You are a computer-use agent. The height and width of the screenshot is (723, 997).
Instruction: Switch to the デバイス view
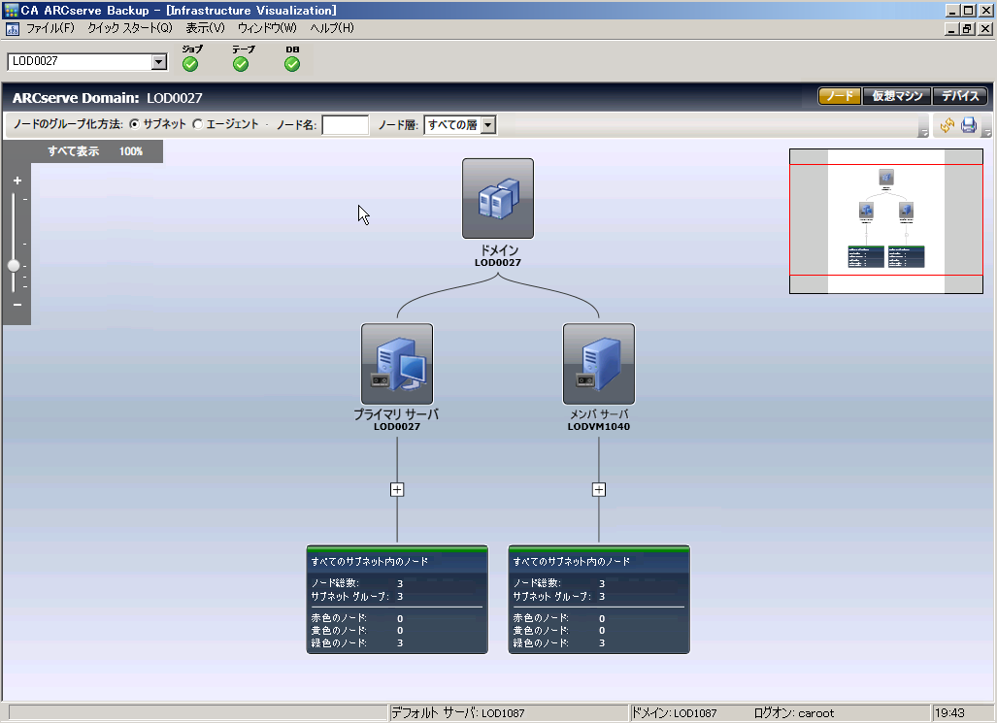(960, 96)
